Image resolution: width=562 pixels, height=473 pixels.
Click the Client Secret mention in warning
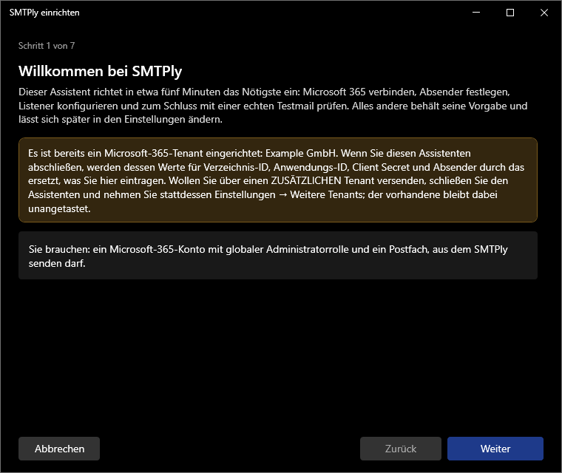(382, 167)
